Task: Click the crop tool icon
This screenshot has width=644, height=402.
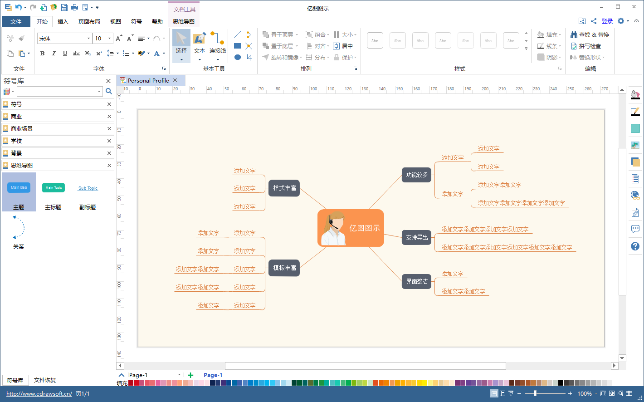Action: [x=249, y=57]
